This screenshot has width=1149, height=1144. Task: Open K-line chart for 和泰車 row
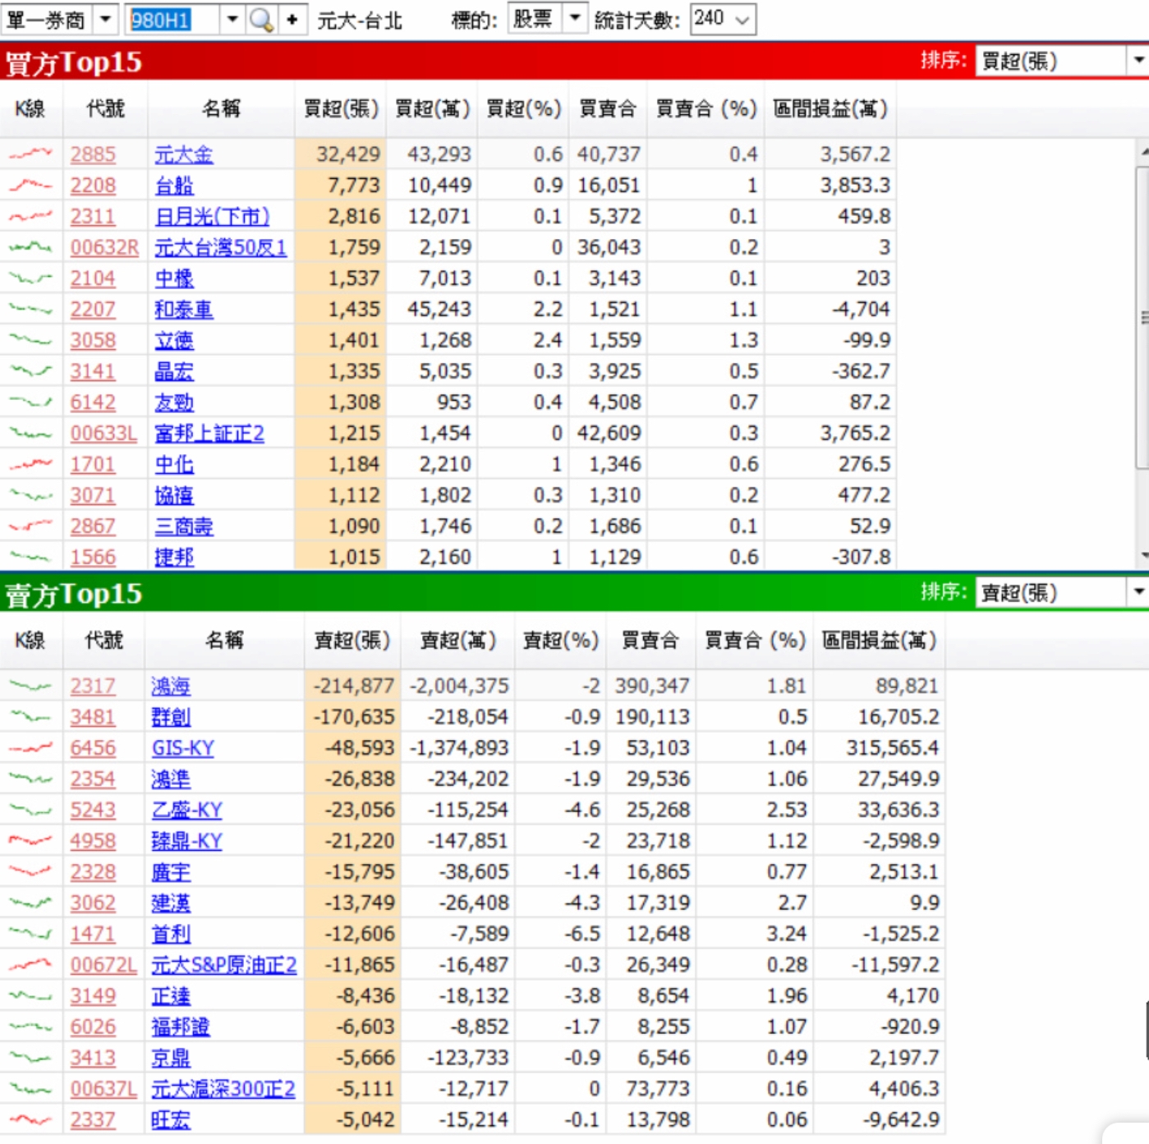coord(30,309)
